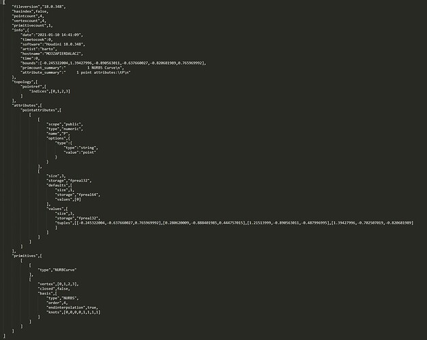Click the "pointcount",4 line
Viewport: 427px width, 340px height.
click(x=28, y=16)
